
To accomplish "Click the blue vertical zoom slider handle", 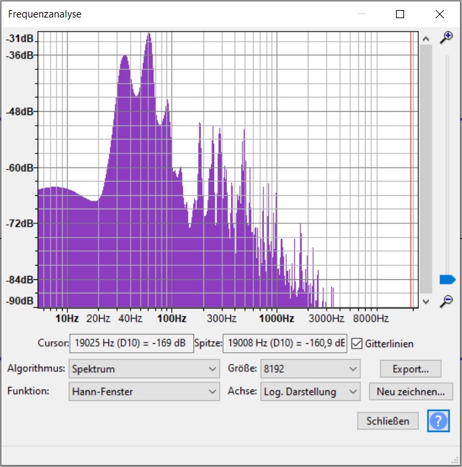I will click(447, 279).
